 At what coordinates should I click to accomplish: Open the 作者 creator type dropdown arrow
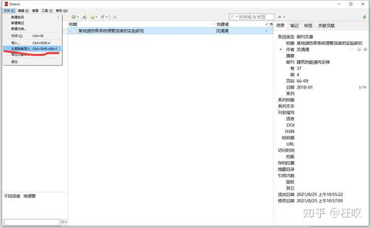(281, 49)
